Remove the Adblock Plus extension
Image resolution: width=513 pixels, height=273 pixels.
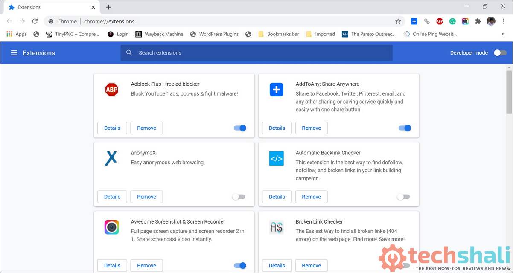[146, 128]
